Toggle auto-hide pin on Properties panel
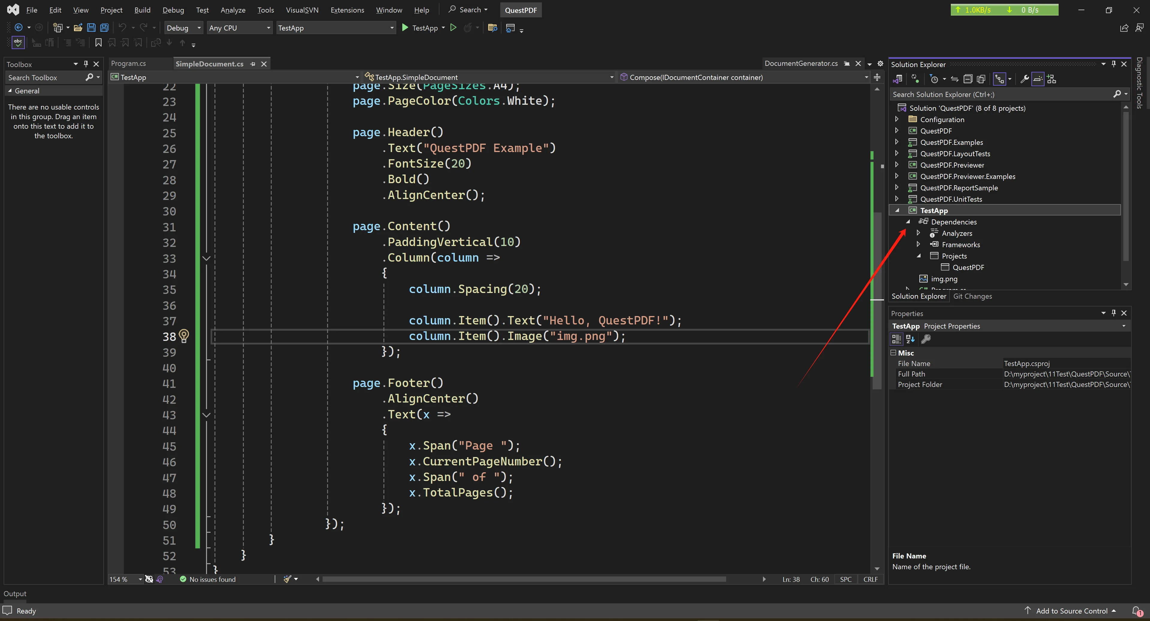The width and height of the screenshot is (1150, 621). click(1114, 313)
